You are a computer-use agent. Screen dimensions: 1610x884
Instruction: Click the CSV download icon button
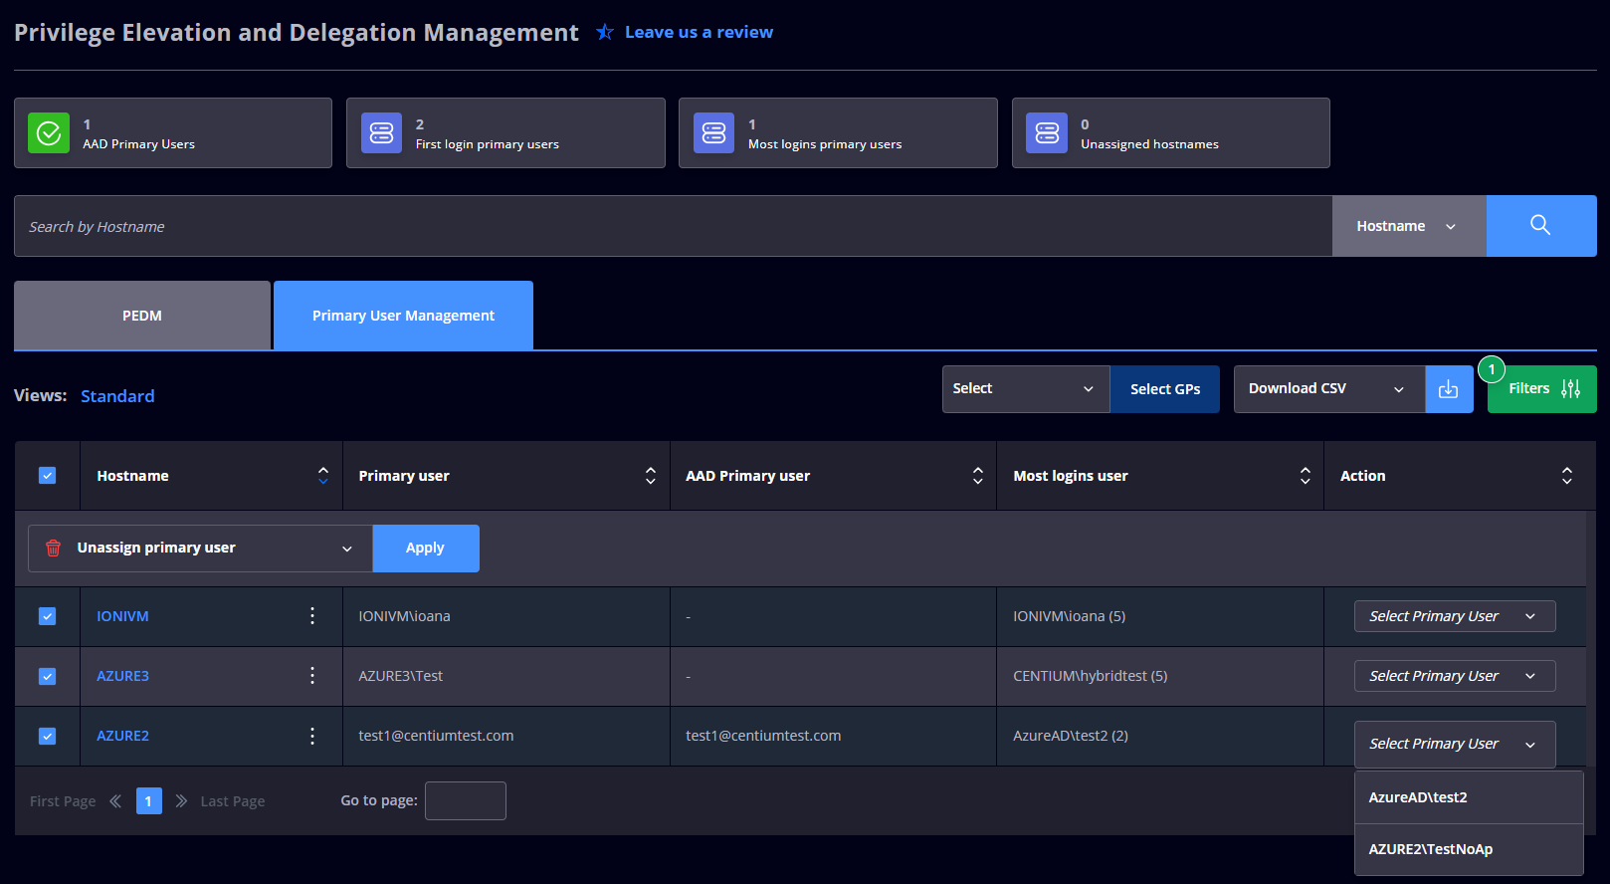click(1449, 389)
